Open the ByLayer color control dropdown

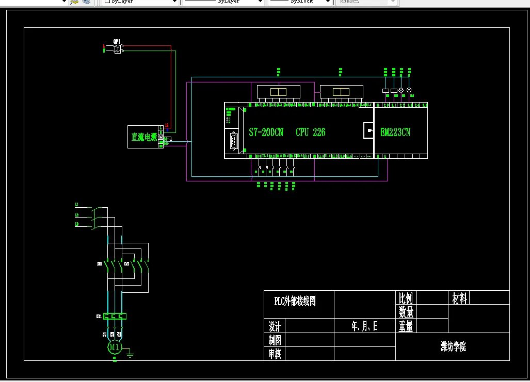140,2
